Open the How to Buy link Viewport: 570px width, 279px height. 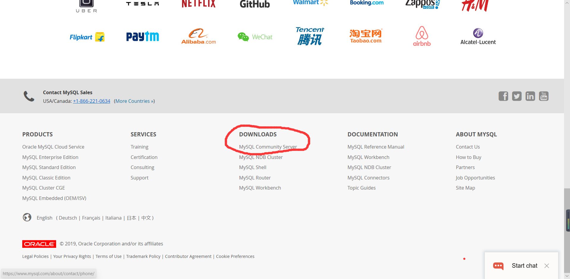(468, 157)
